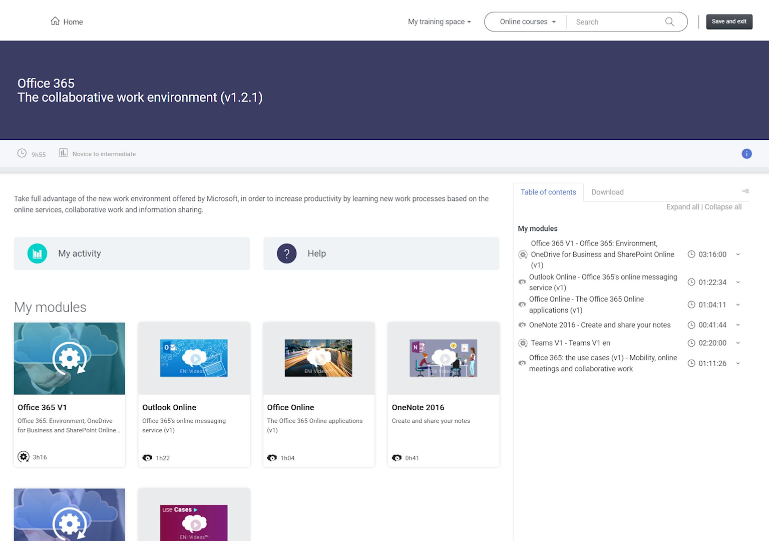Expand the Office Online module chevron
The image size is (769, 541).
(x=738, y=305)
